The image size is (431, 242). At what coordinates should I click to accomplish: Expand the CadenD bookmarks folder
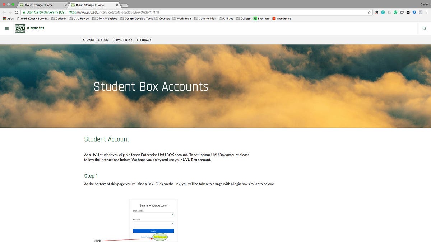(59, 19)
